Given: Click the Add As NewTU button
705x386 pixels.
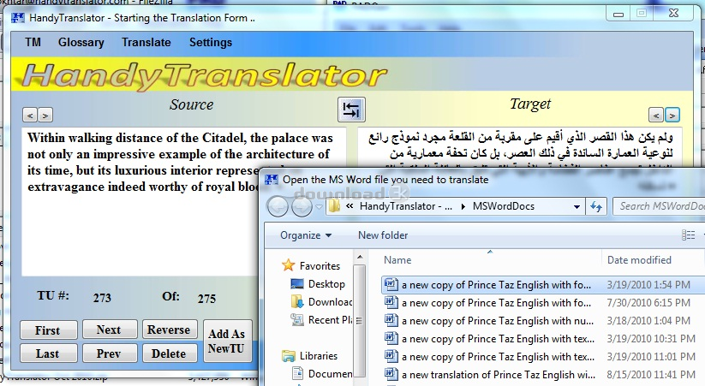Looking at the screenshot, I should coord(228,341).
